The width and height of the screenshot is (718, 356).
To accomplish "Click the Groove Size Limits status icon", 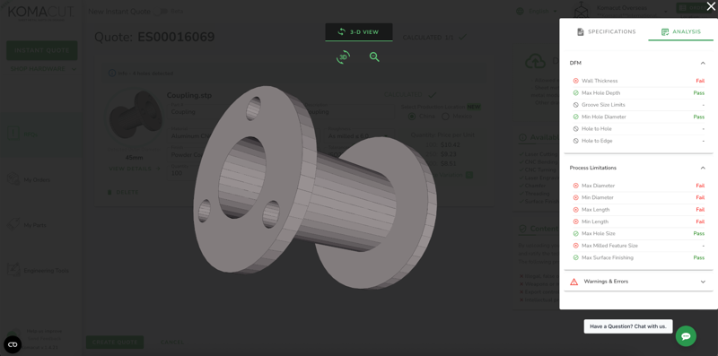I will [575, 105].
